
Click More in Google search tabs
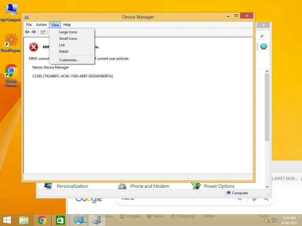tap(208, 216)
